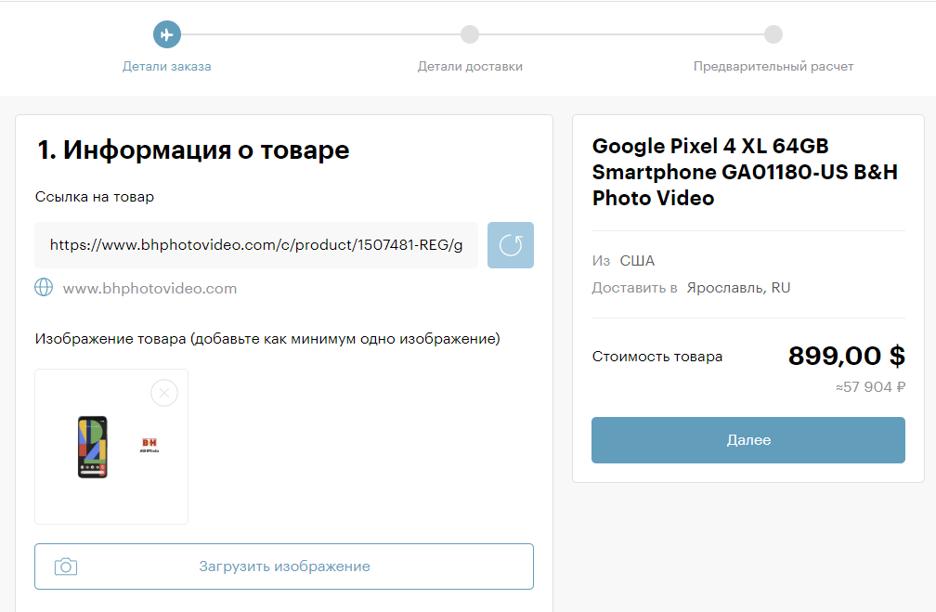Click the airplane step icon for order details
The image size is (936, 612).
(x=166, y=34)
